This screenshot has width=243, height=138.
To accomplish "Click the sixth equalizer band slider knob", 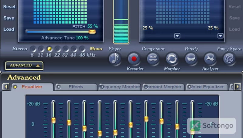I will tap(131, 125).
